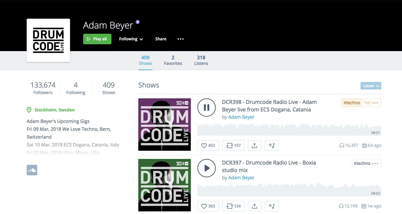The height and width of the screenshot is (214, 402).
Task: Open the SoundCloud profile link icon
Action: coord(32,170)
